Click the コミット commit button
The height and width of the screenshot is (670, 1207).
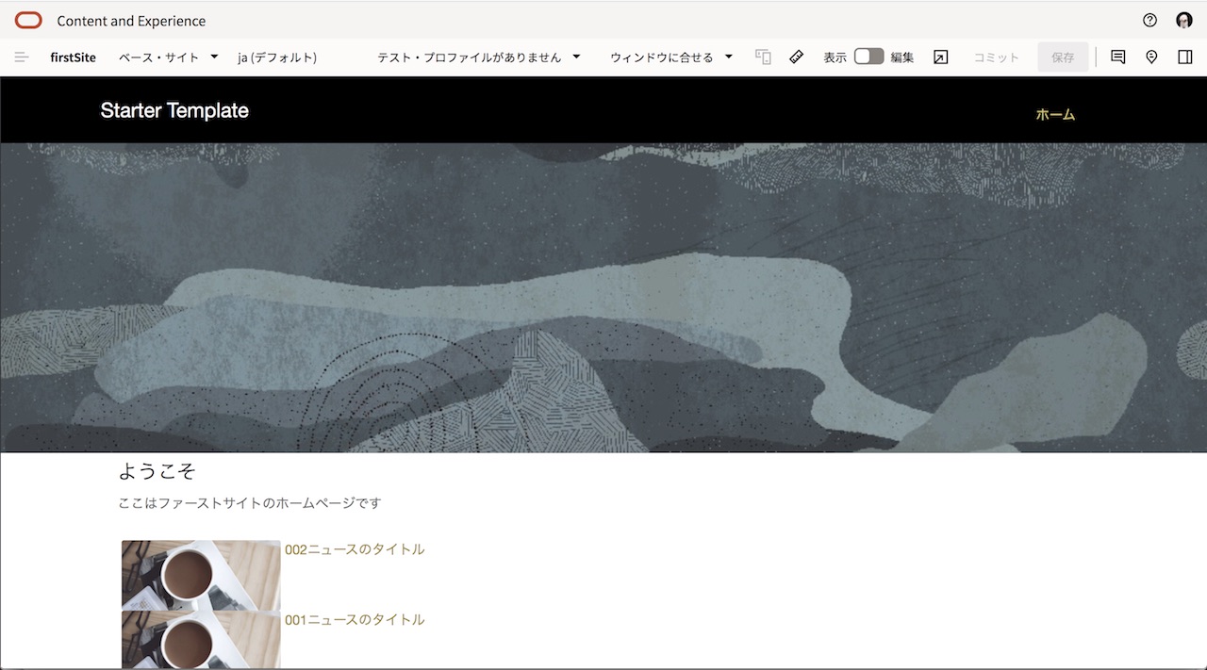pos(996,57)
